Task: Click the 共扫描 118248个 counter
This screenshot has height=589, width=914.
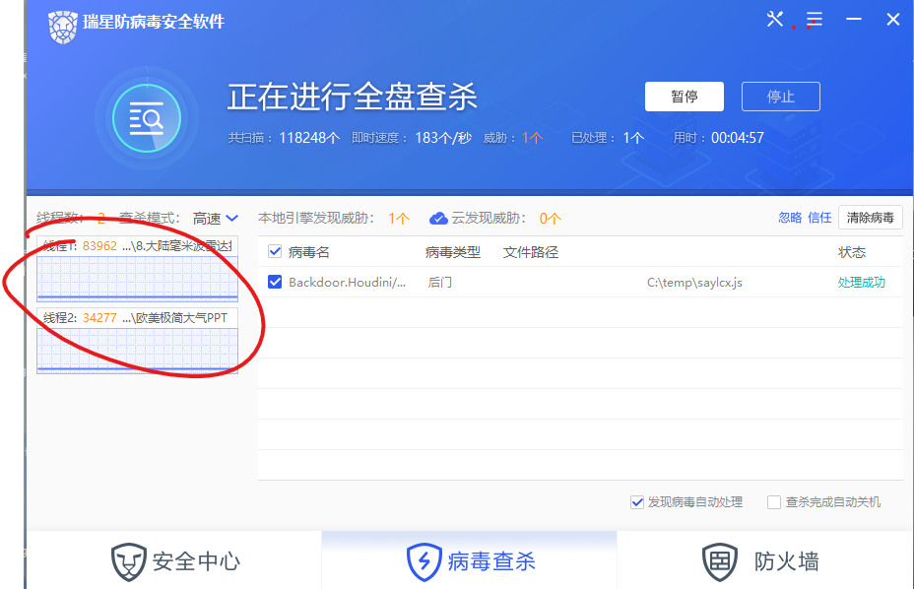Action: click(x=284, y=138)
